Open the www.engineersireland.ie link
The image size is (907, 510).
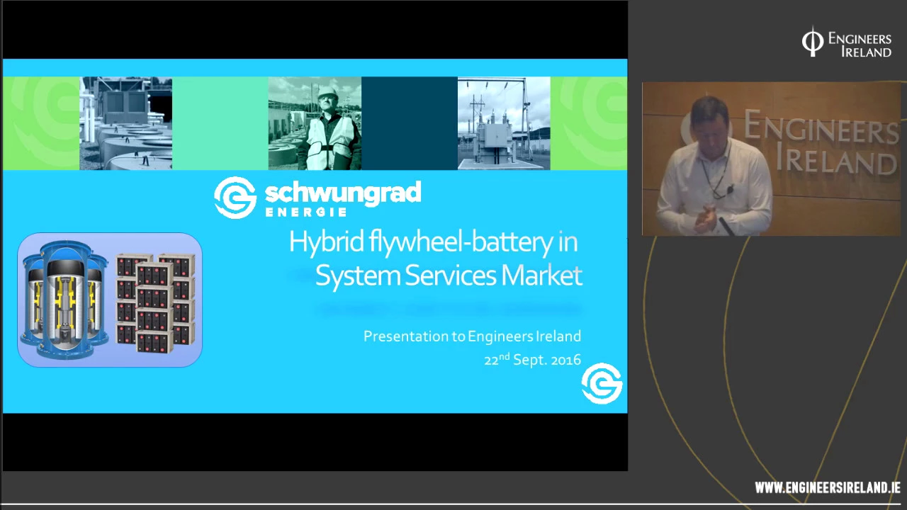(828, 487)
